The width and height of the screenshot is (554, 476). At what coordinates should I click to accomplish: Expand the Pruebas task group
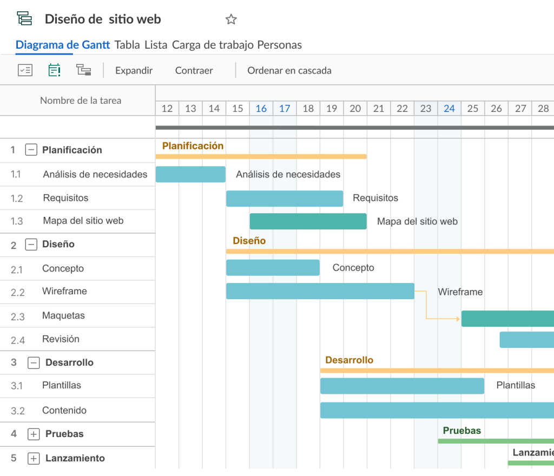(x=32, y=434)
